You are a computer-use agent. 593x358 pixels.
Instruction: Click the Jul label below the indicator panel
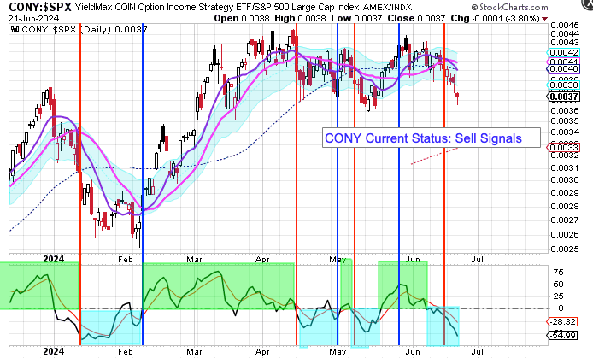point(476,351)
